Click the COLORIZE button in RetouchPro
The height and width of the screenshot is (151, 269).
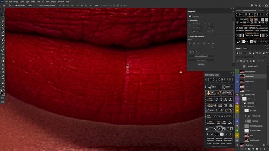point(222,117)
